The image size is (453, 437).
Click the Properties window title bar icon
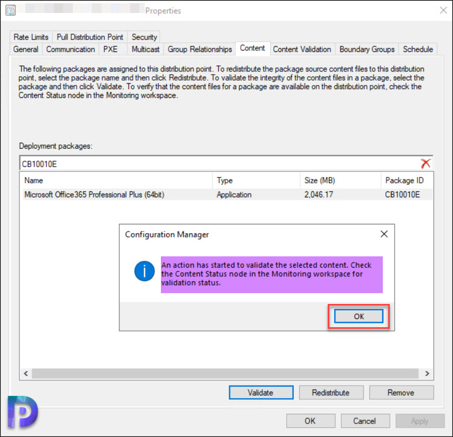11,11
